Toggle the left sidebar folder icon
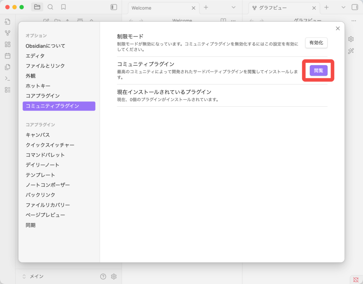The width and height of the screenshot is (363, 284). (37, 7)
